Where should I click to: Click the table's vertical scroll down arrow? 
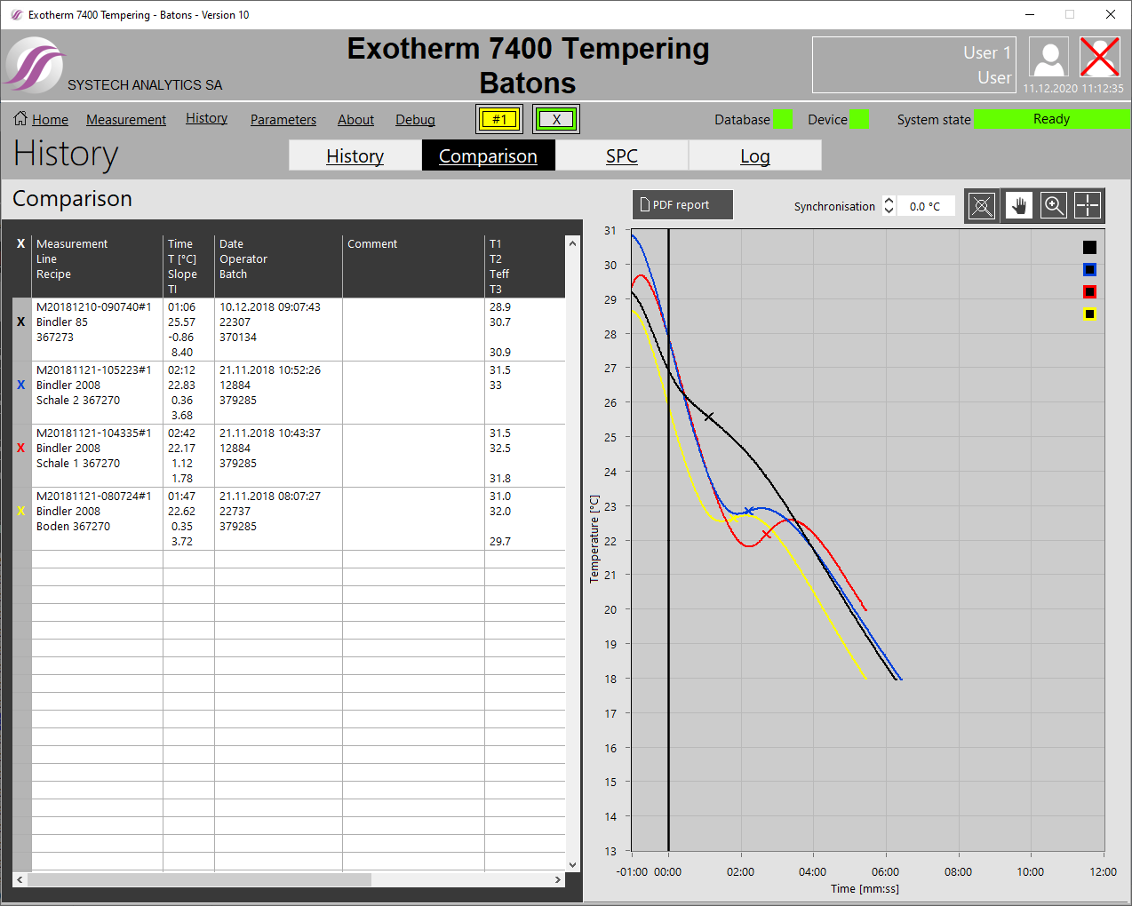pos(572,865)
